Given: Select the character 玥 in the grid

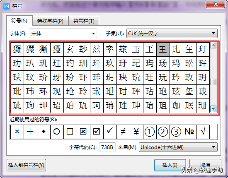Looking at the screenshot, I should tap(110, 77).
